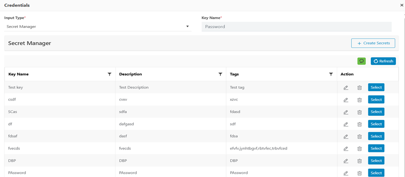Image resolution: width=405 pixels, height=177 pixels.
Task: Expand the Input Type dropdown
Action: click(x=187, y=27)
